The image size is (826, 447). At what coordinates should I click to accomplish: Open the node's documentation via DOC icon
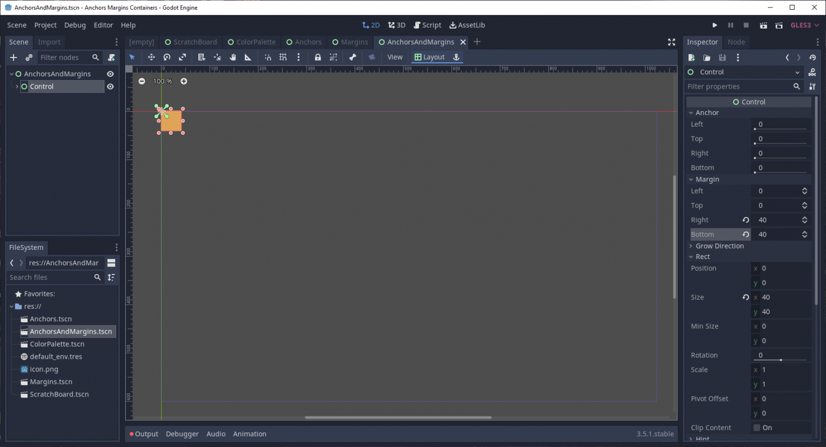813,72
